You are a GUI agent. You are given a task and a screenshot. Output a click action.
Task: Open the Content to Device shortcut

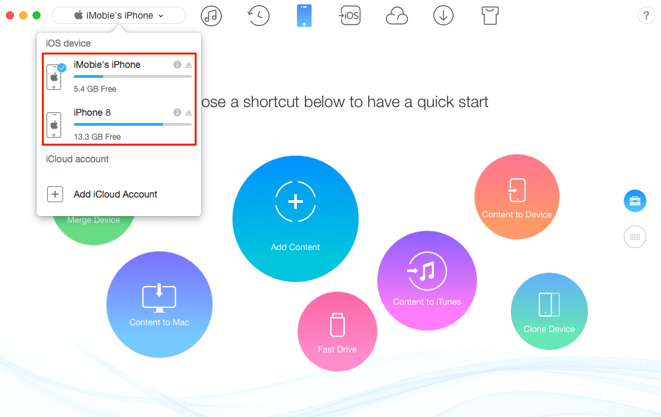(x=517, y=197)
